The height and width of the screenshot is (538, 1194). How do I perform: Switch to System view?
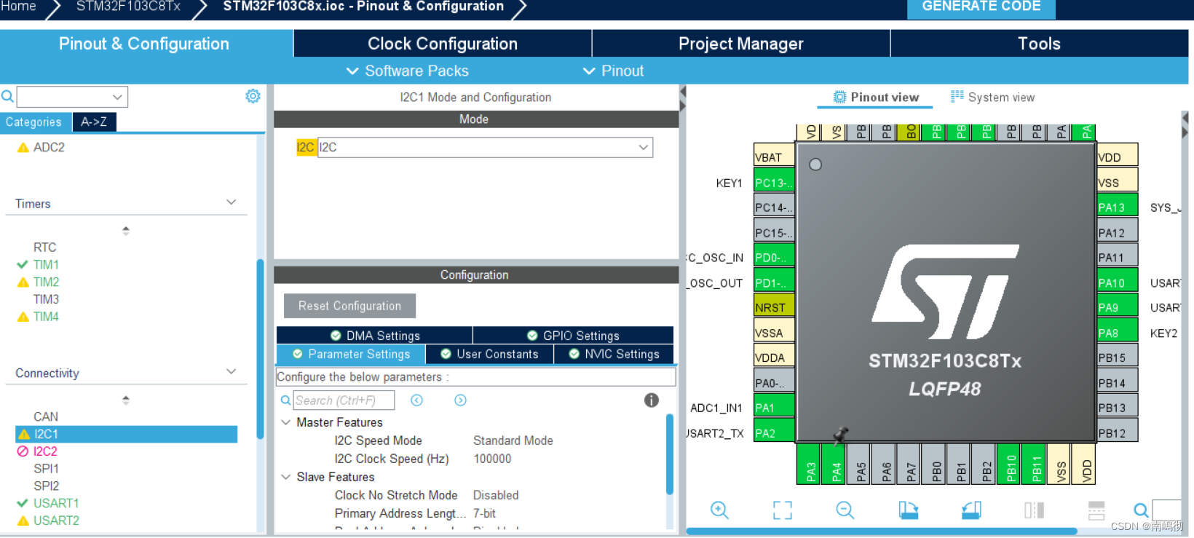[x=992, y=97]
